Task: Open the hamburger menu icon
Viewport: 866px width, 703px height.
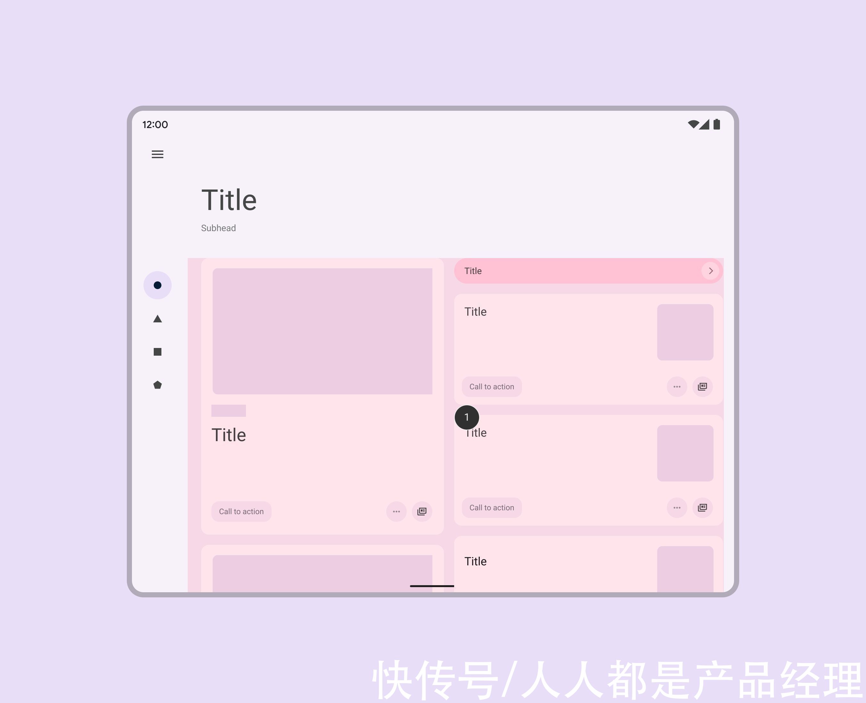Action: pyautogui.click(x=157, y=154)
